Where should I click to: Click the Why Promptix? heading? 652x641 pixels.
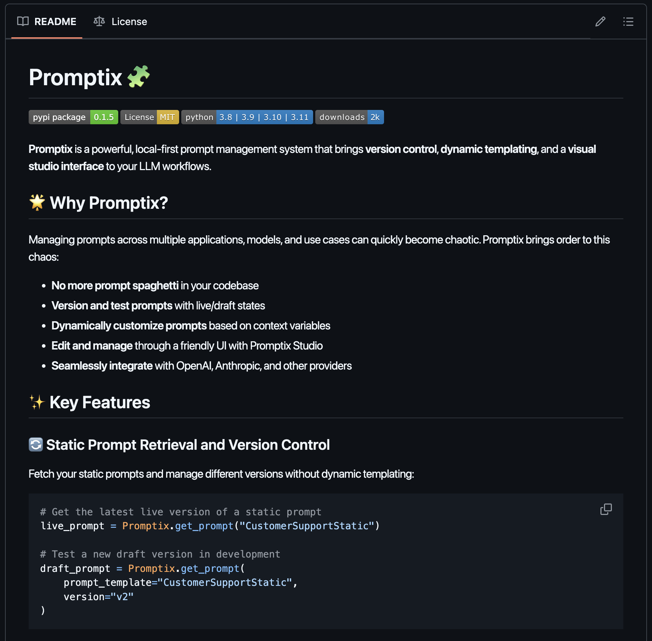point(109,203)
